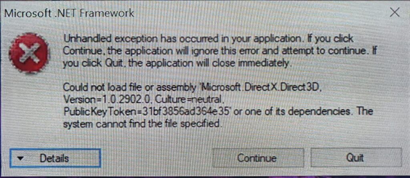Click the red error X icon

pos(28,53)
